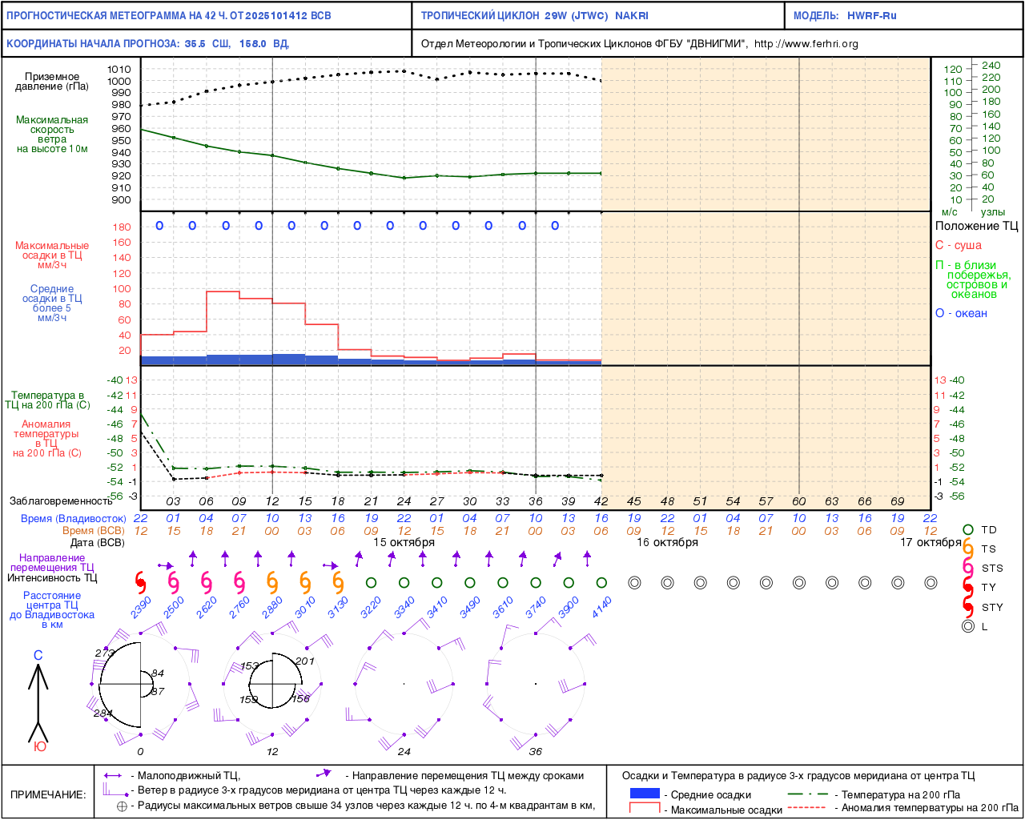The image size is (1025, 820).
Task: Click the Малоподвижный ТЦ double-arrow icon in notes
Action: point(113,776)
